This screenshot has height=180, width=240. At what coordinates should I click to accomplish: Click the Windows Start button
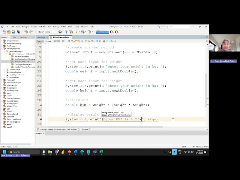[x=4, y=152]
